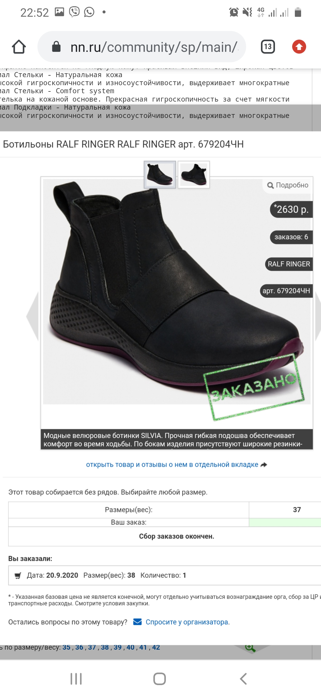
Task: Click the RALF RINGER brand tag
Action: point(289,264)
